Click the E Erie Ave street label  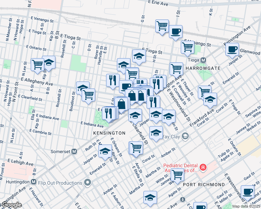[158, 3]
